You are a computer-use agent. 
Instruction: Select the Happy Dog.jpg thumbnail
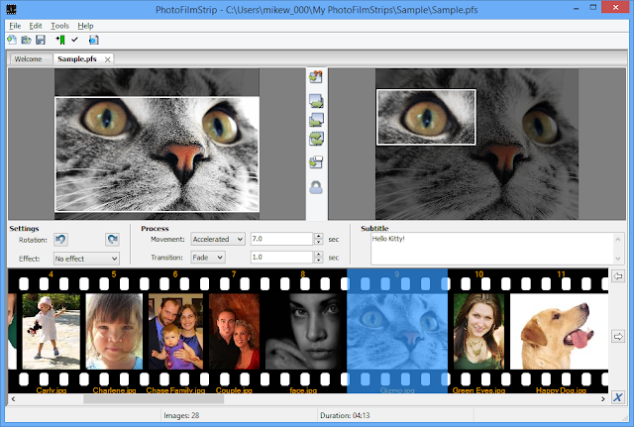click(x=560, y=332)
